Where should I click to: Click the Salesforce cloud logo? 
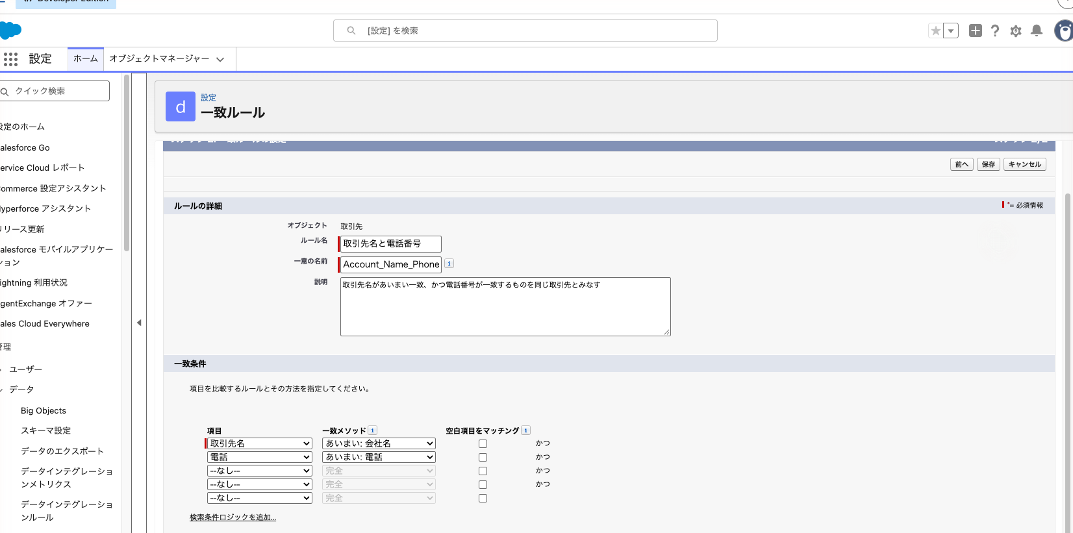[10, 31]
